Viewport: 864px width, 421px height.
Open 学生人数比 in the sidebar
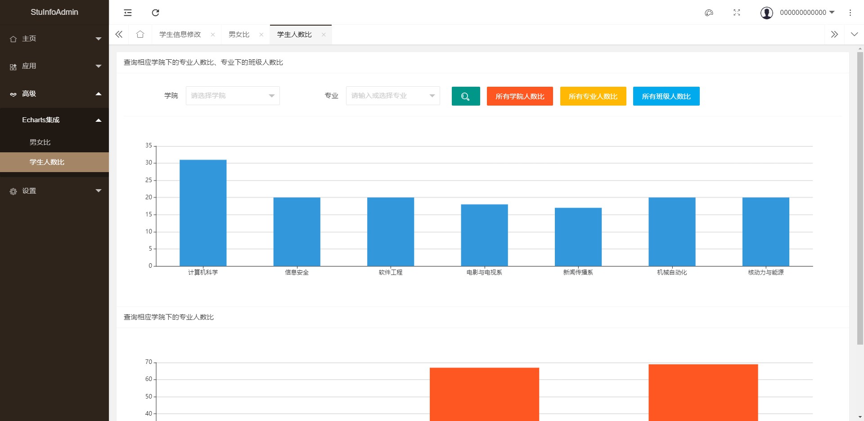[x=54, y=162]
